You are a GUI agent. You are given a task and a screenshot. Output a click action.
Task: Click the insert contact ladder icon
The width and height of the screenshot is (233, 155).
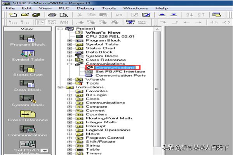(x=214, y=22)
